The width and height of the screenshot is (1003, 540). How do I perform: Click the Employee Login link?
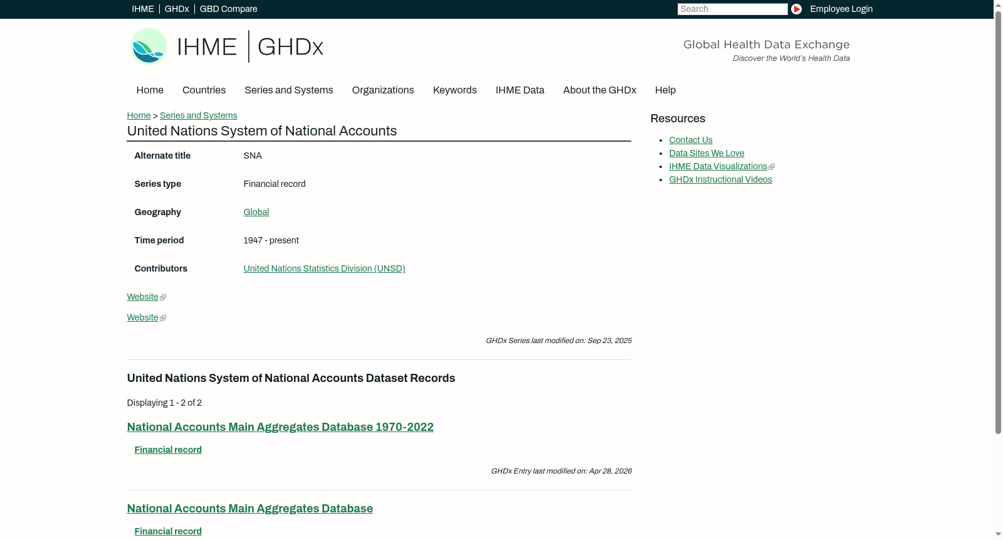841,9
